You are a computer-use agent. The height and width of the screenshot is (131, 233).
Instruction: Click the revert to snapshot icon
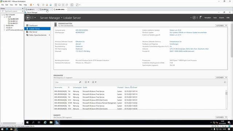47,5
